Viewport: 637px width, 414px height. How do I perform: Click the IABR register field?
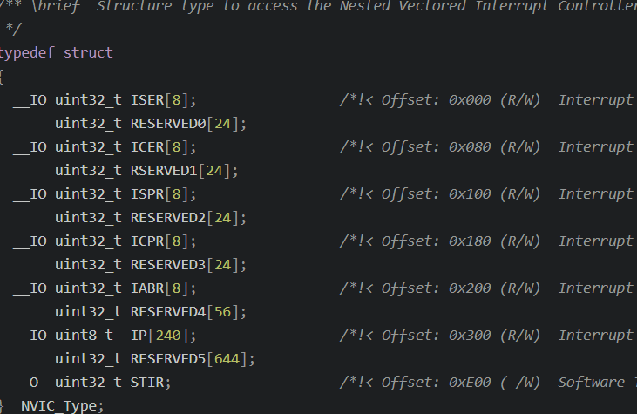point(147,288)
